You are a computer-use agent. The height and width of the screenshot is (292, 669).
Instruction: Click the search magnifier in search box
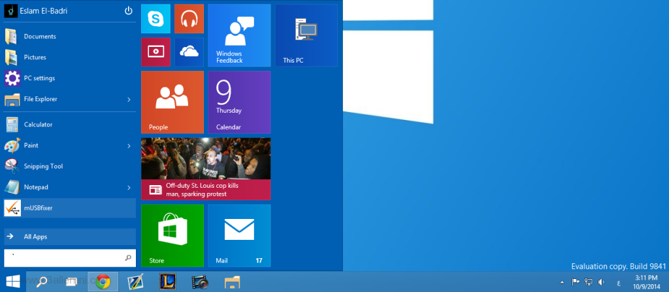click(x=128, y=258)
